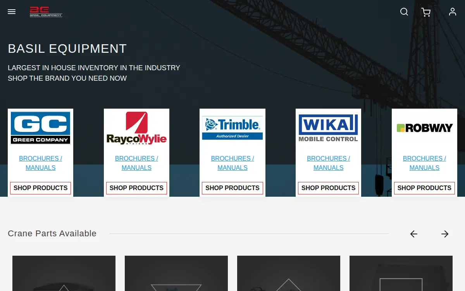Click the Robway logo
This screenshot has height=291, width=465.
(x=424, y=128)
